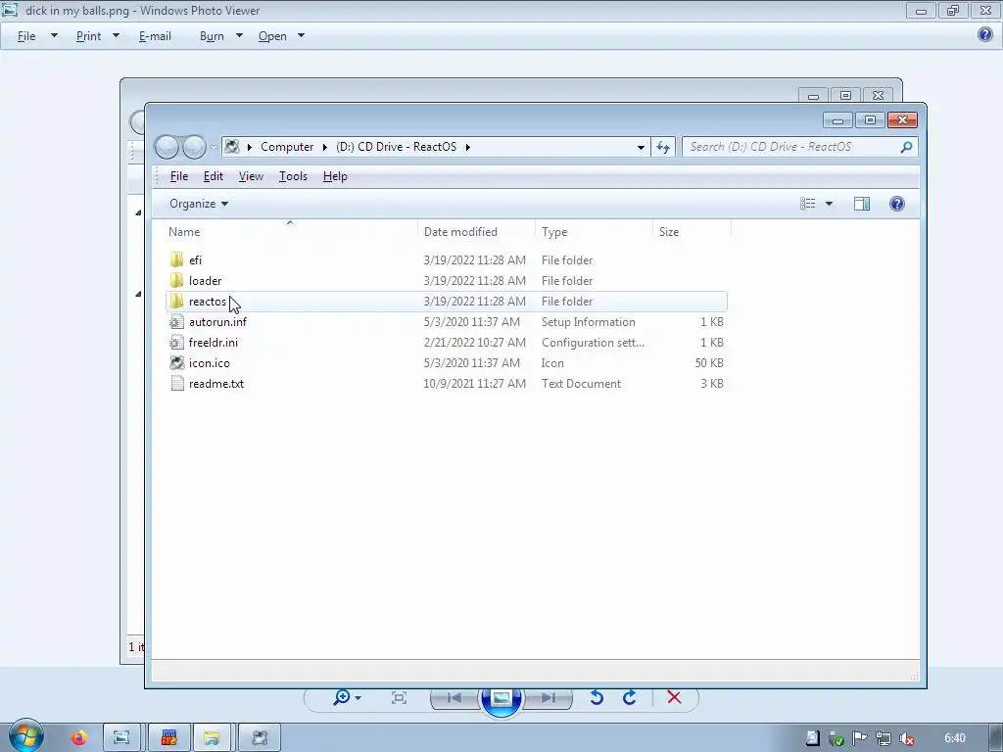Viewport: 1003px width, 752px height.
Task: Open Photo Viewer help icon at top right
Action: pos(985,34)
